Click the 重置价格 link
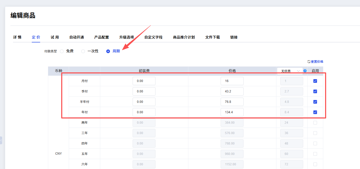 317,62
